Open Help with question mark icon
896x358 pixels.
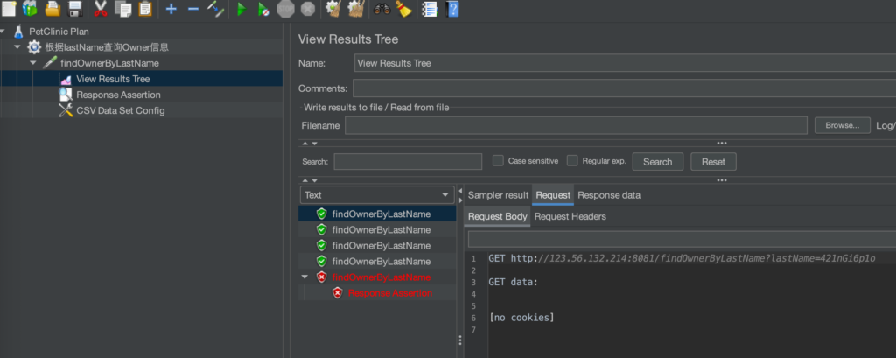coord(452,9)
